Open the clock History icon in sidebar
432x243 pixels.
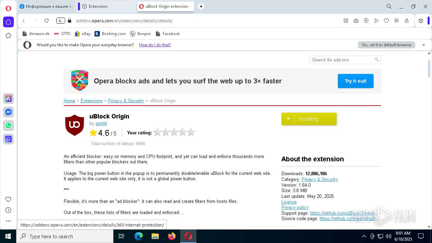8,210
